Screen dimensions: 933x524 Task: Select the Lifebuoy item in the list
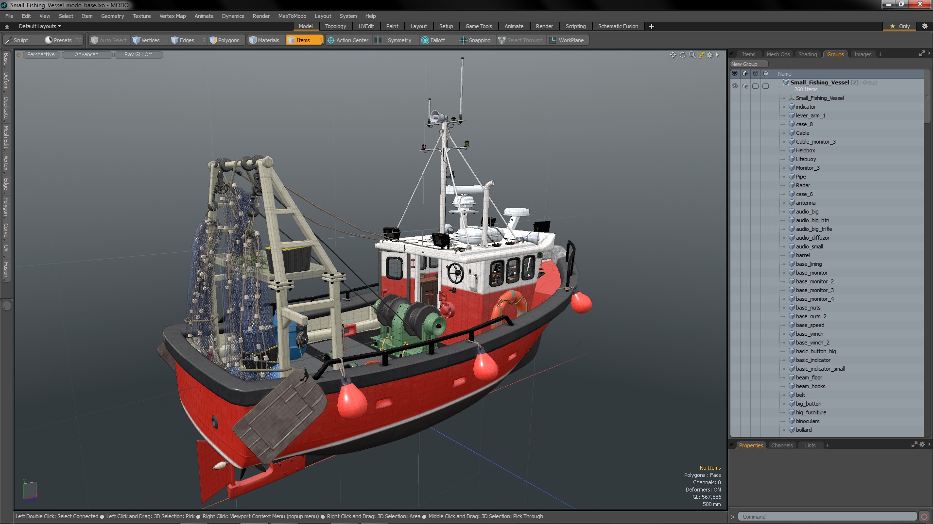coord(806,159)
